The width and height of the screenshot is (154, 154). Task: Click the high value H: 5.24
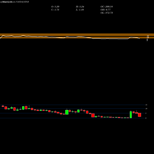click(x=80, y=7)
